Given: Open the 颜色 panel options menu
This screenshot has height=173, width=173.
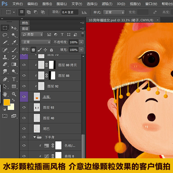Looking at the screenshot, I should pyautogui.click(x=82, y=23).
